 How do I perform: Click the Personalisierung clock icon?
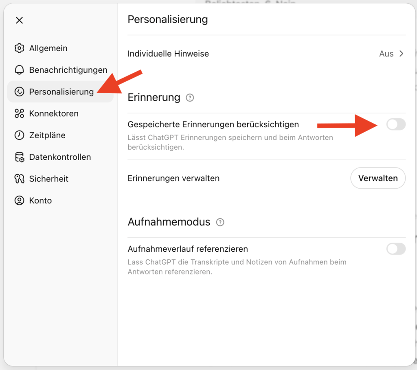coord(19,91)
